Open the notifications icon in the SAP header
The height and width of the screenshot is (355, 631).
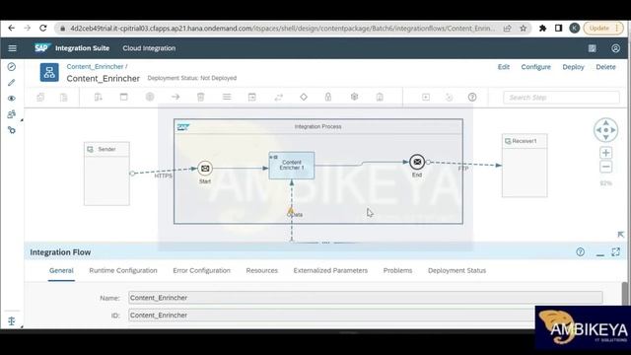pos(592,48)
